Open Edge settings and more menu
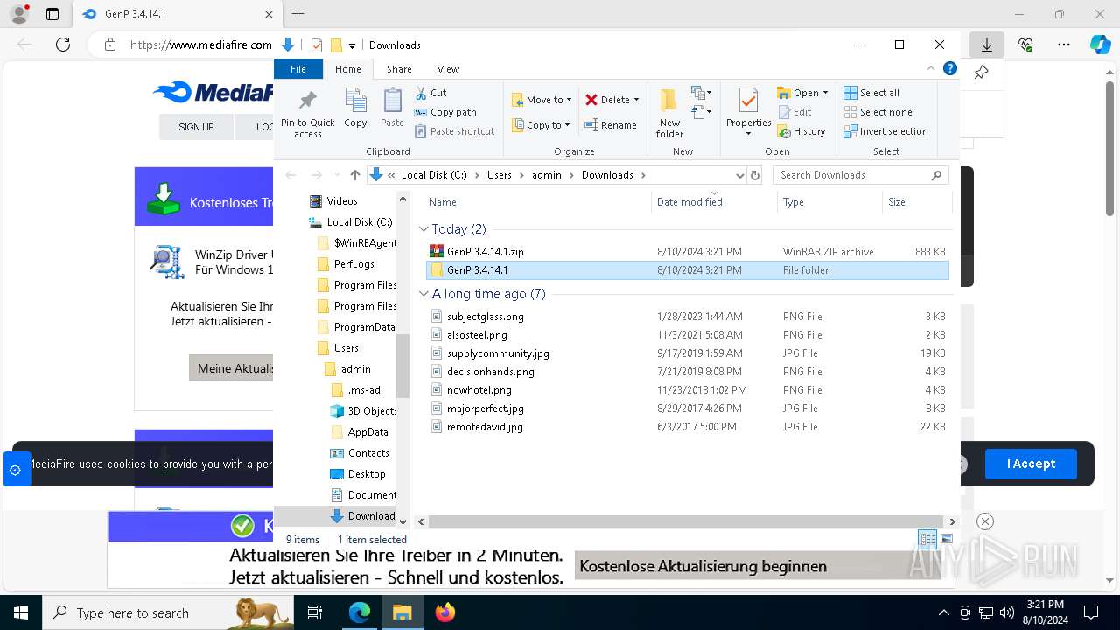This screenshot has width=1120, height=630. (x=1063, y=45)
